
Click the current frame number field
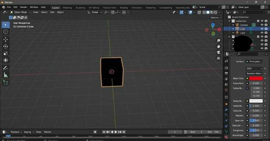pos(175,132)
